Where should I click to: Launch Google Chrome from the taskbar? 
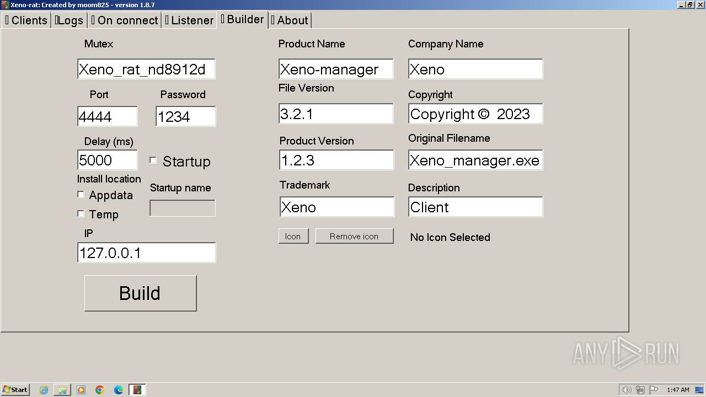[x=100, y=390]
